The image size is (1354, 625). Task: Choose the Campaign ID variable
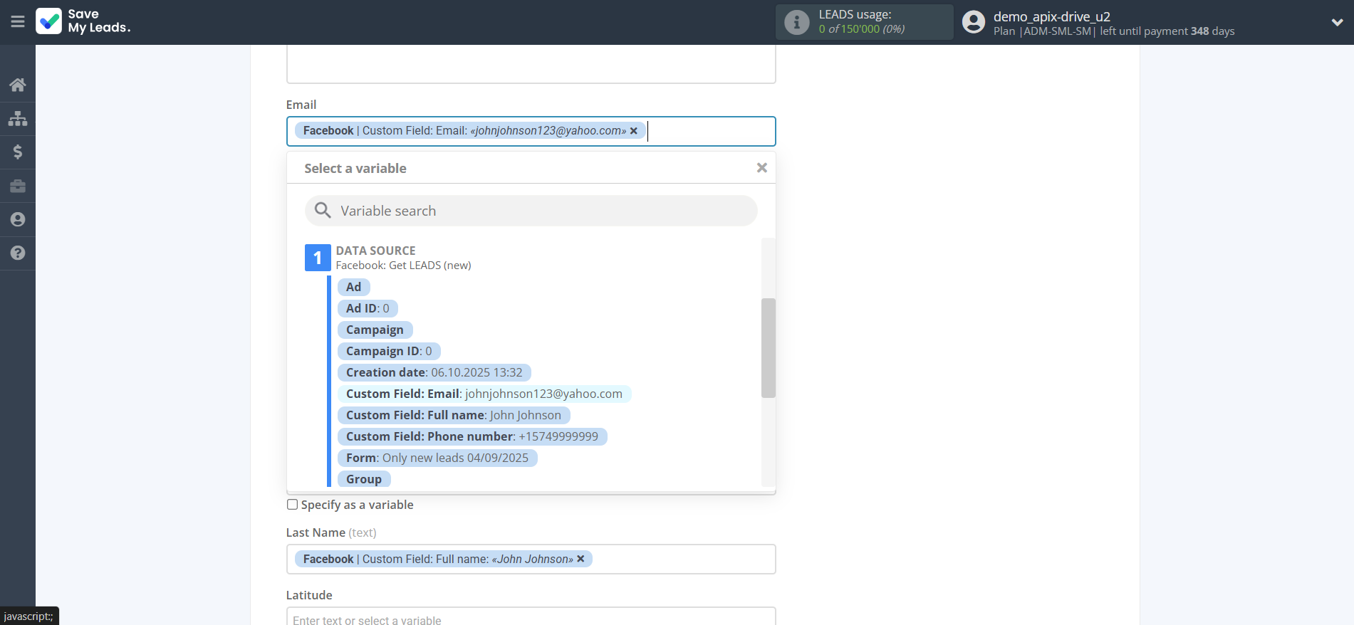[x=388, y=351]
